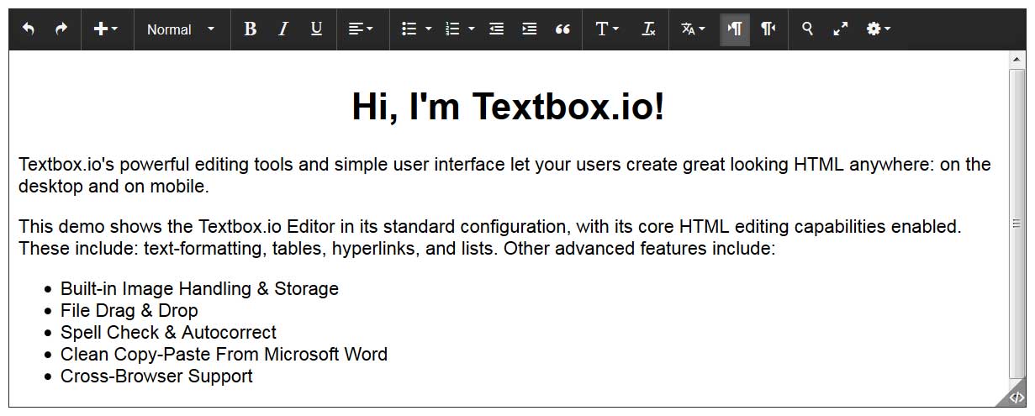Apply a numbered list
This screenshot has width=1035, height=416.
tap(452, 29)
